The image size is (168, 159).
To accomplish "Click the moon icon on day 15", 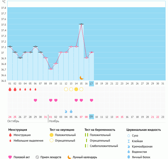I will point(81,77).
